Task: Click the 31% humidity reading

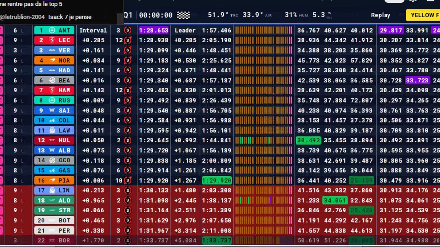Action: click(x=291, y=15)
